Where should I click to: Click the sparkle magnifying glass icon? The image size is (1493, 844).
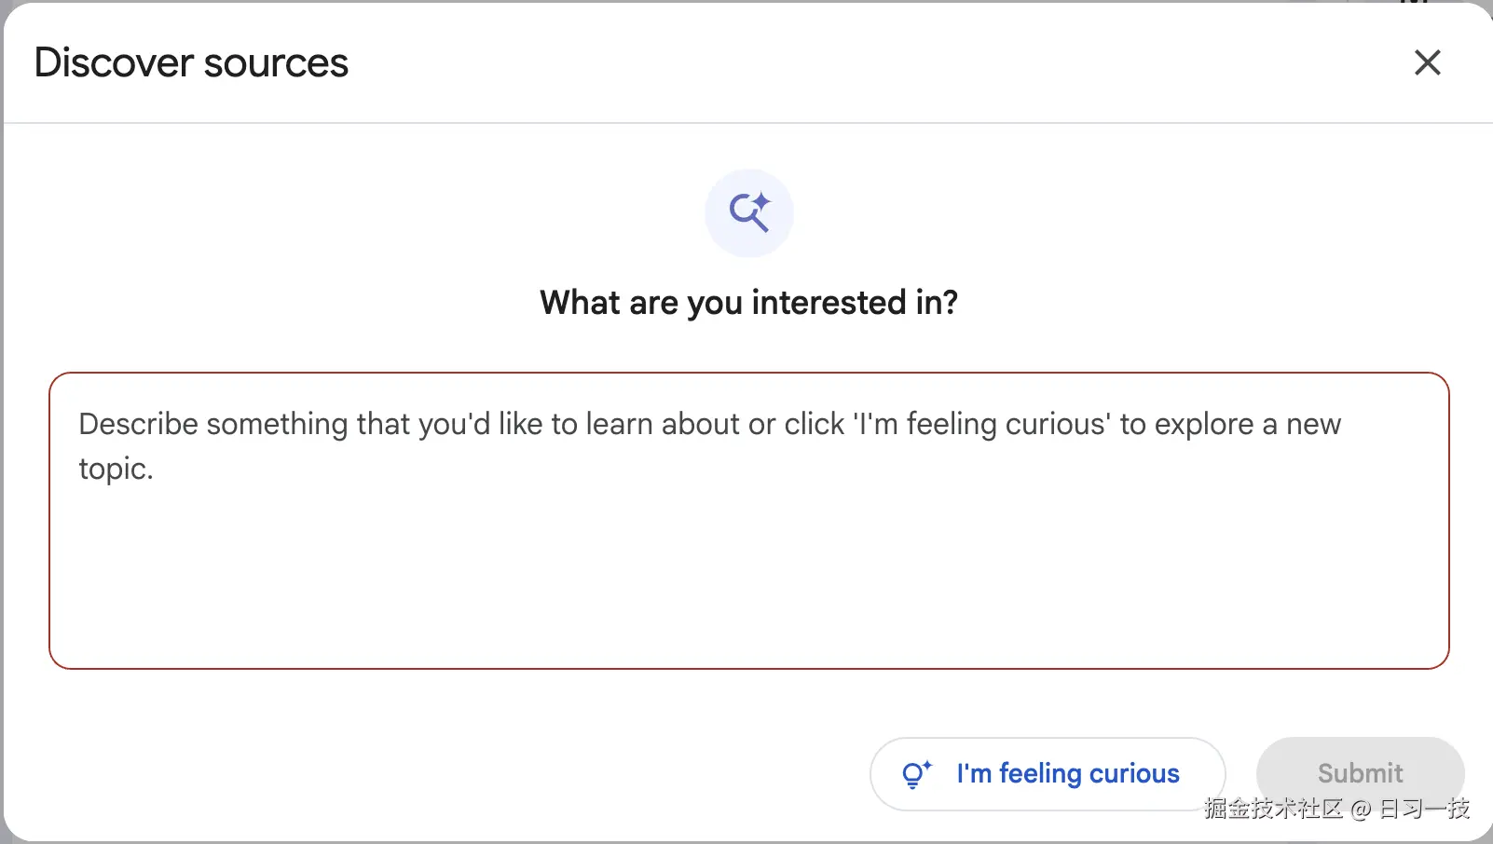click(x=748, y=213)
